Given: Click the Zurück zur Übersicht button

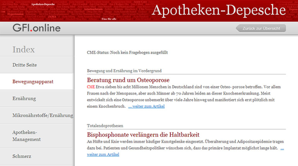Looking at the screenshot, I should 261,29.
